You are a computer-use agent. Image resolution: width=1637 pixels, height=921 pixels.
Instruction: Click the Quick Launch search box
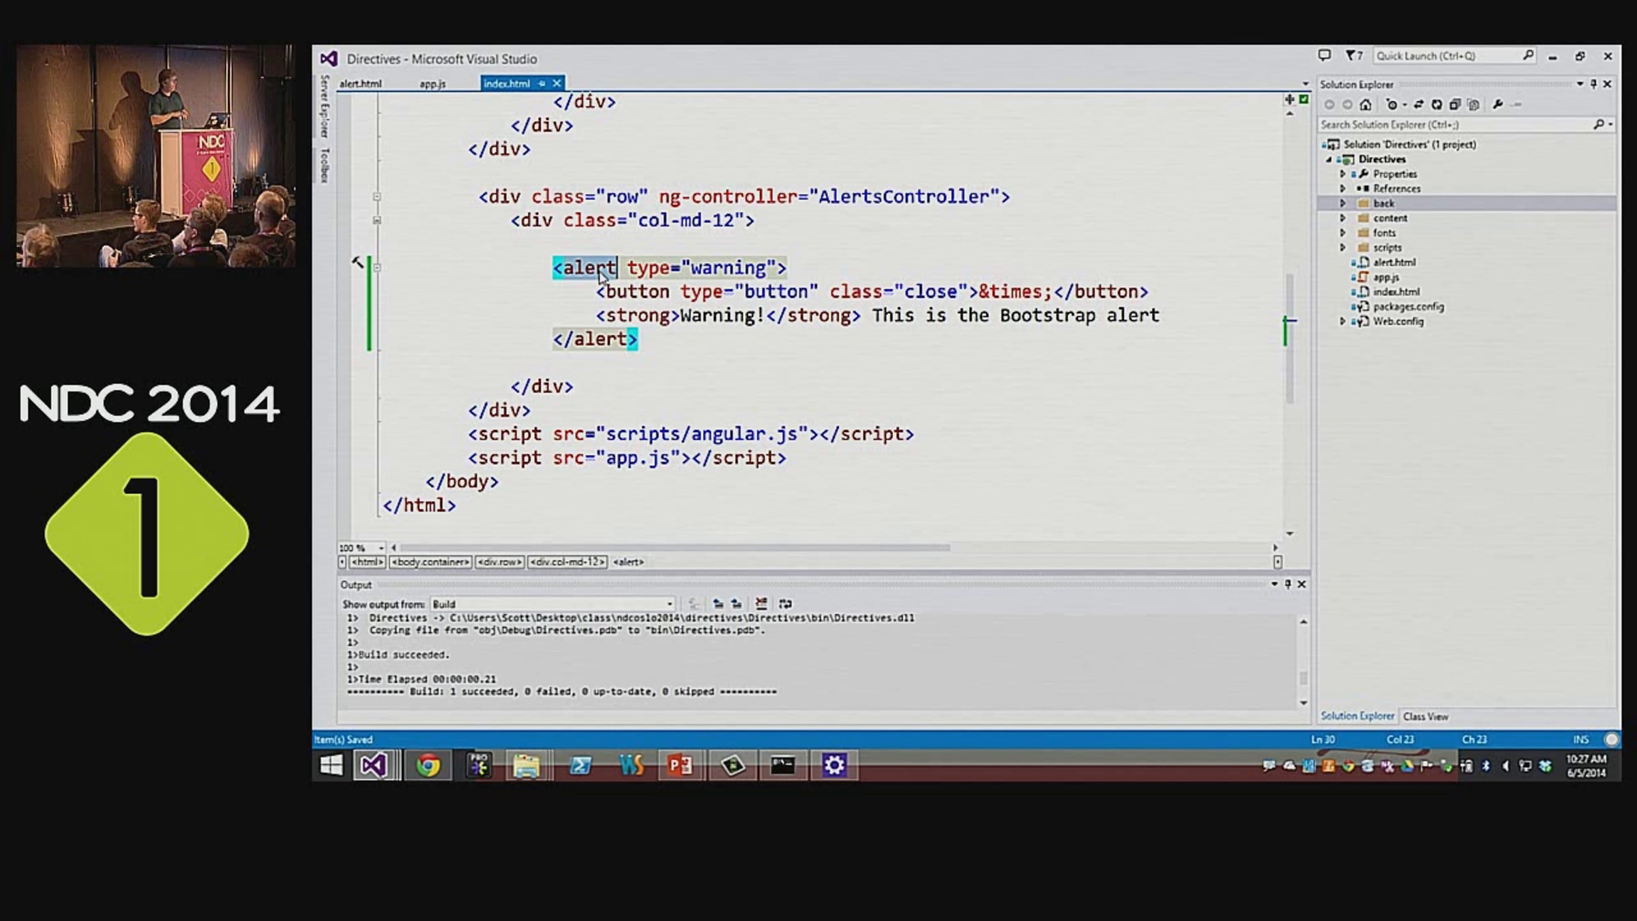(x=1454, y=56)
